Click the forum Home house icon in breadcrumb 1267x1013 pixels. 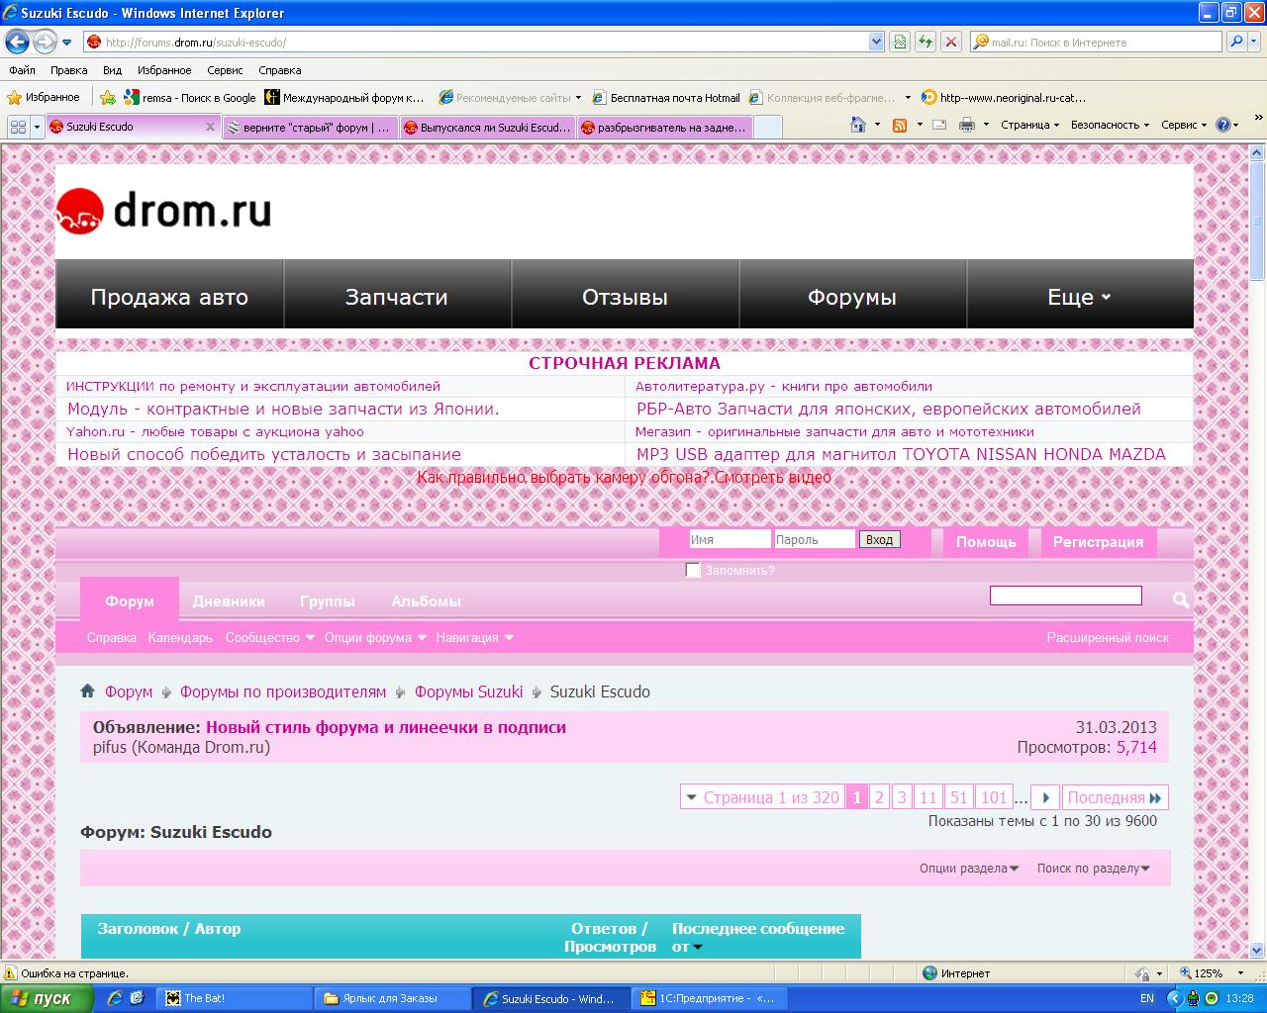(88, 691)
